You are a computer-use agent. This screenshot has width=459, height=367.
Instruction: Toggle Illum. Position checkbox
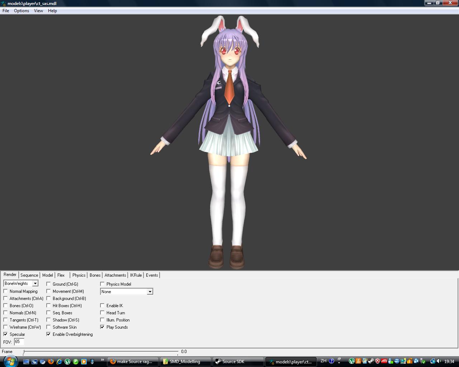click(102, 320)
